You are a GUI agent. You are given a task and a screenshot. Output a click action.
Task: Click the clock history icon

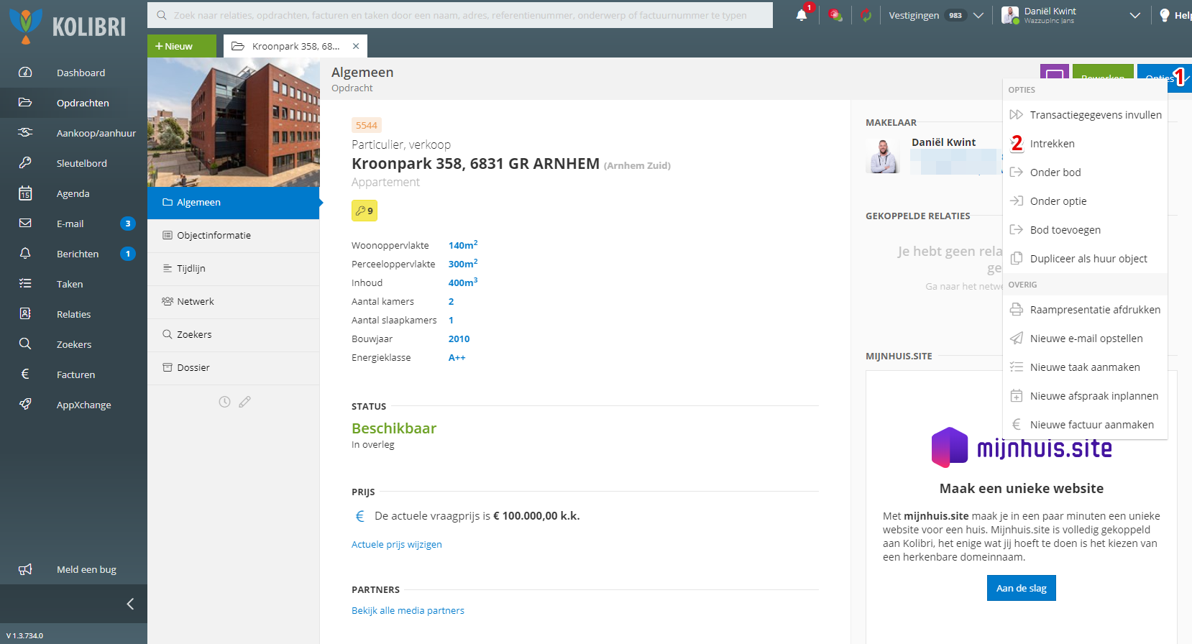point(224,402)
